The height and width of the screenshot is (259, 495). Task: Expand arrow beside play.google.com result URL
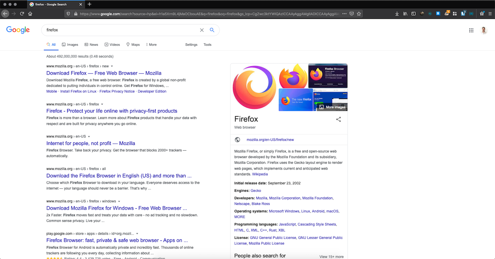(137, 233)
